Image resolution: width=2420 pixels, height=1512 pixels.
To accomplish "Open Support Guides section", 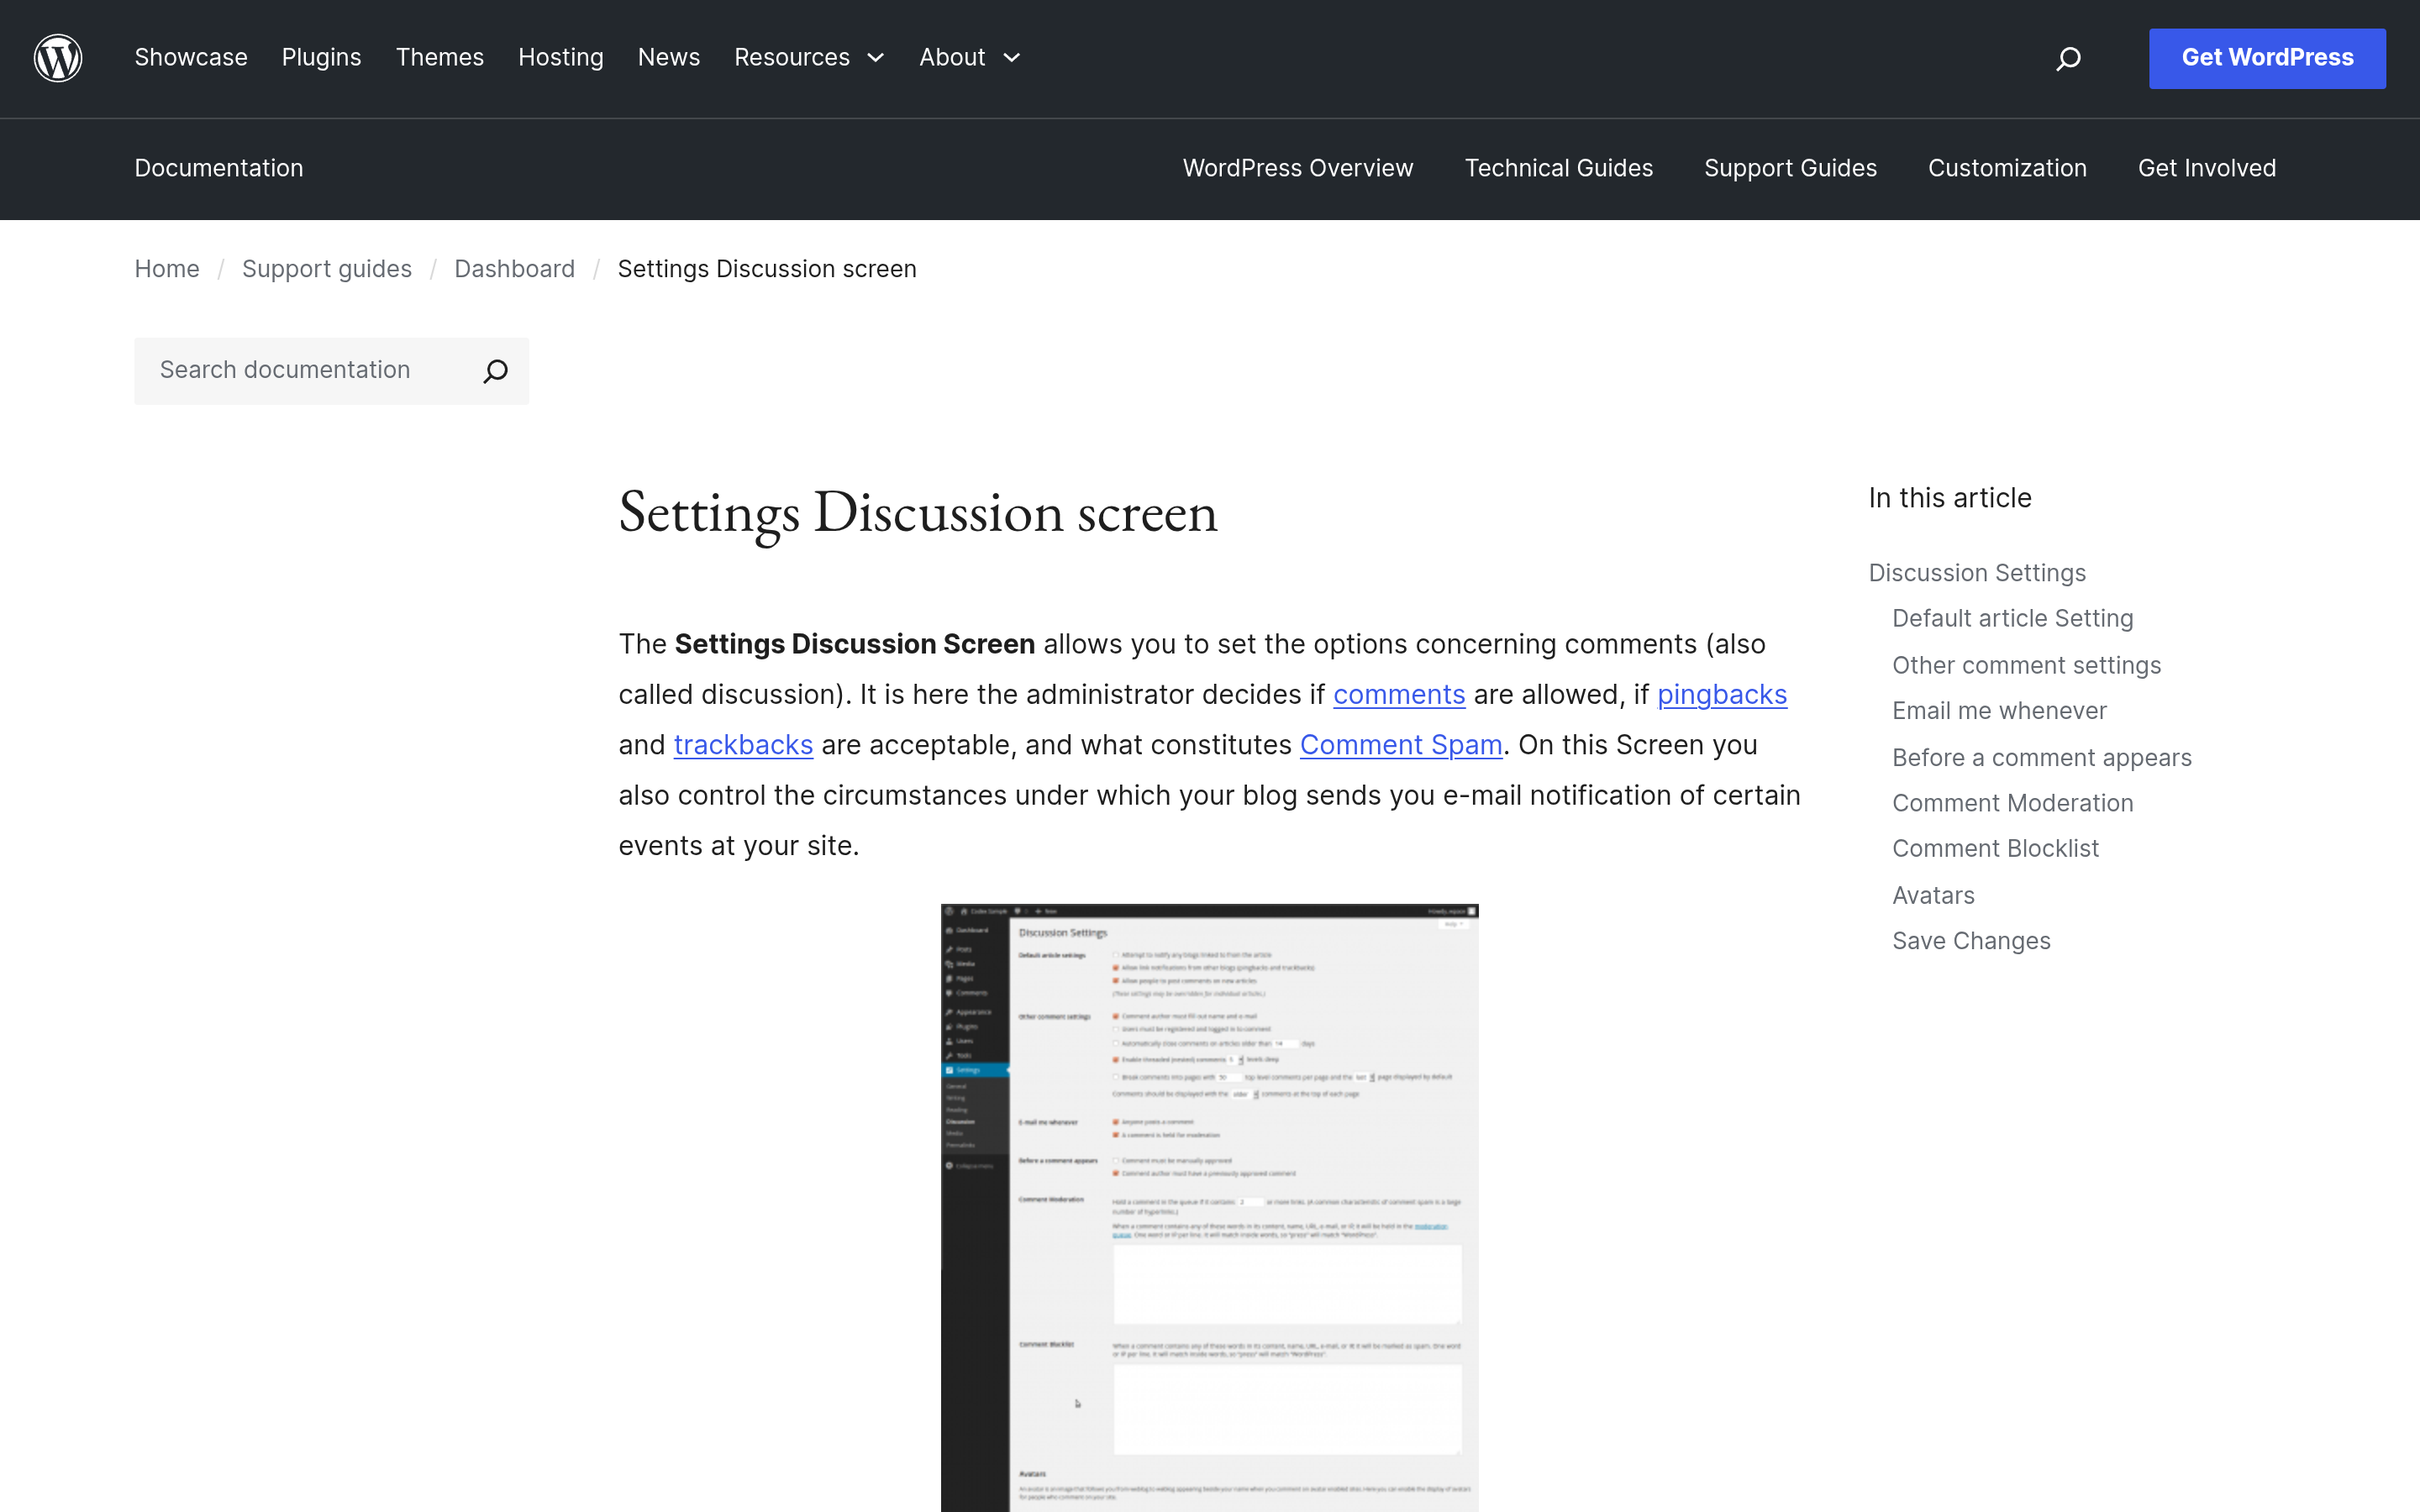I will pyautogui.click(x=1790, y=168).
